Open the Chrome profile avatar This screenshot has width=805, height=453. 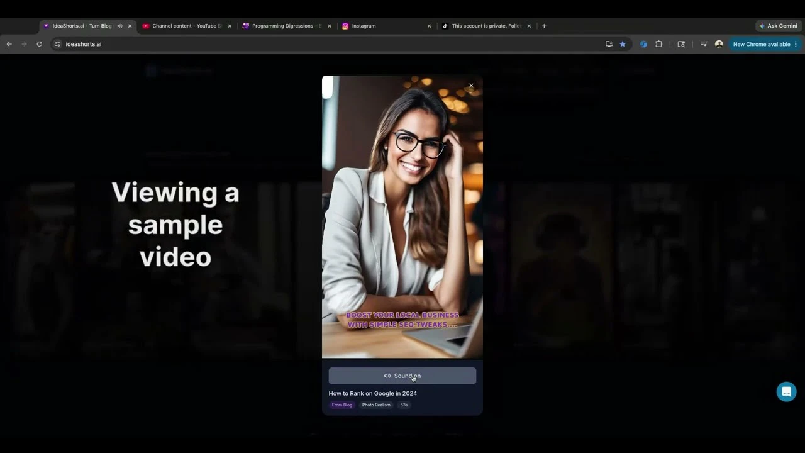(x=719, y=44)
